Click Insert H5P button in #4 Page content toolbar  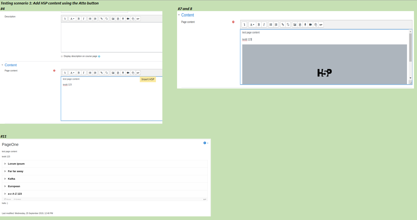coord(138,73)
